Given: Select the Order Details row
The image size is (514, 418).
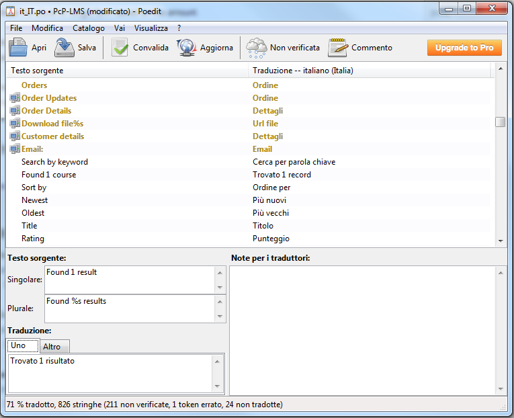Looking at the screenshot, I should point(250,111).
